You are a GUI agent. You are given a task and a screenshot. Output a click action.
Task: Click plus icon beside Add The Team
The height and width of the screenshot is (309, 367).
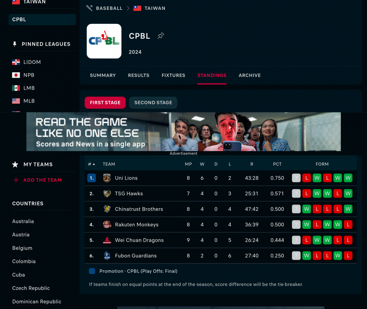(16, 180)
